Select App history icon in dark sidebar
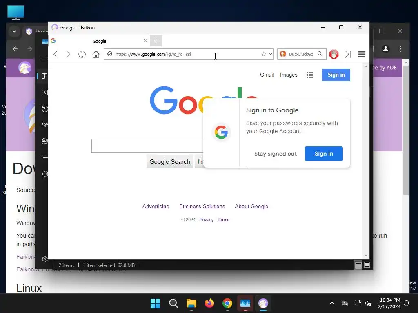Image resolution: width=418 pixels, height=313 pixels. click(x=44, y=108)
